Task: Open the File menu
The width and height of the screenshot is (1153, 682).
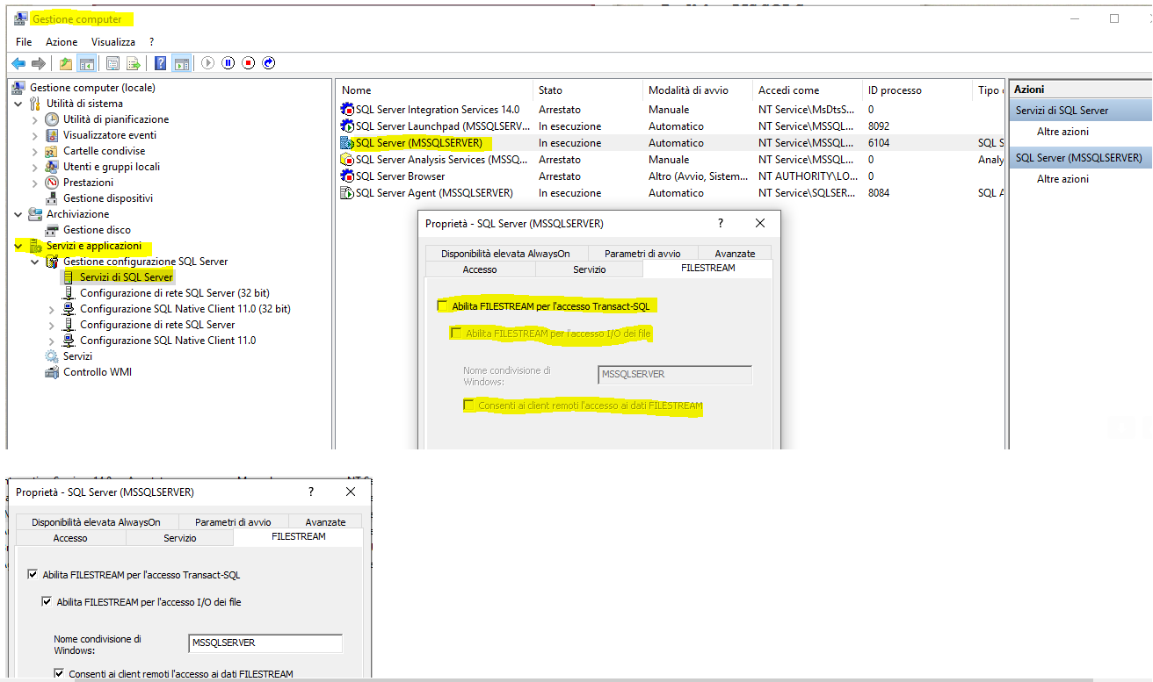Action: pos(24,41)
